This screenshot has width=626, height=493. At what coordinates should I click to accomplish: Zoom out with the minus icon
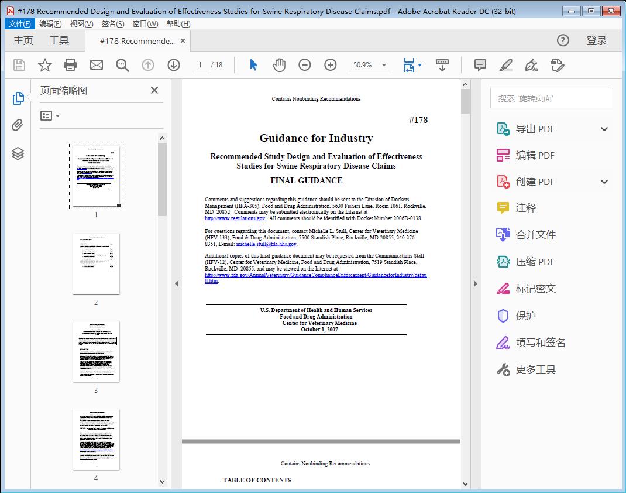point(305,65)
